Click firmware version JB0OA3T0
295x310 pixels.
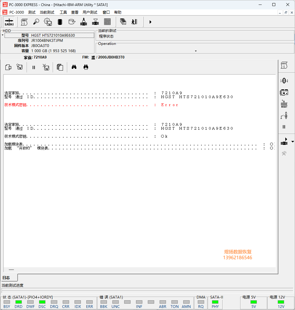[40, 46]
